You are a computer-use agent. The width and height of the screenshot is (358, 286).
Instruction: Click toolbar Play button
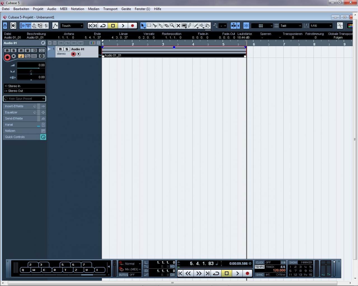[x=123, y=26]
